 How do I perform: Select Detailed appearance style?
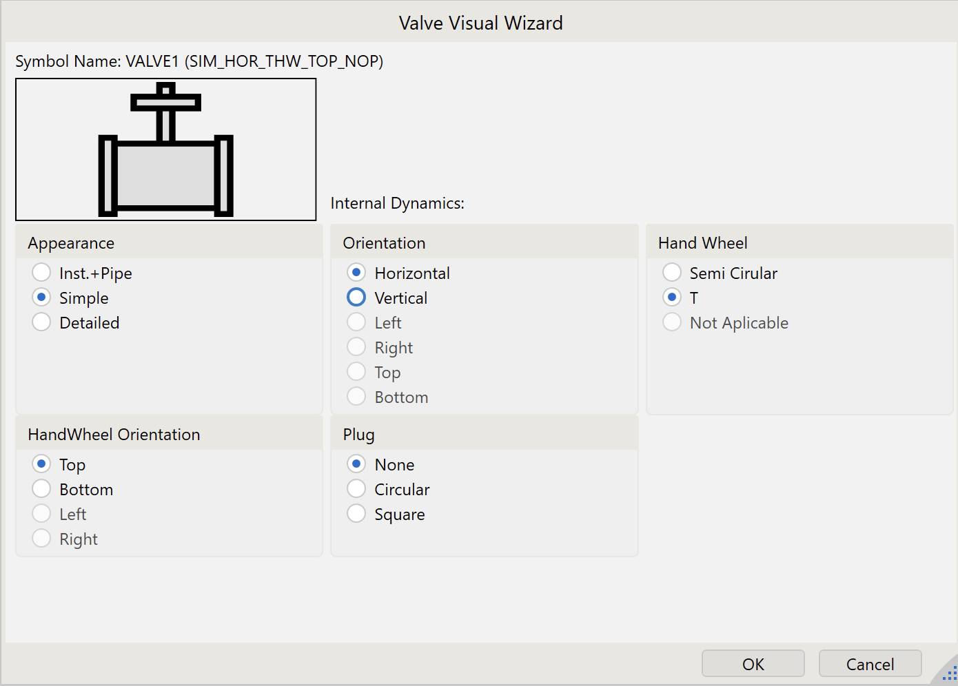pos(42,322)
